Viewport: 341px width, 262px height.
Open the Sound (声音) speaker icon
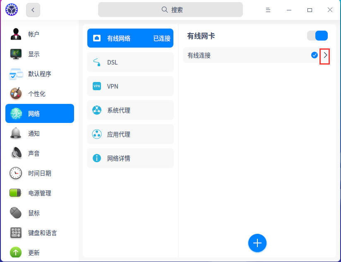coord(17,153)
